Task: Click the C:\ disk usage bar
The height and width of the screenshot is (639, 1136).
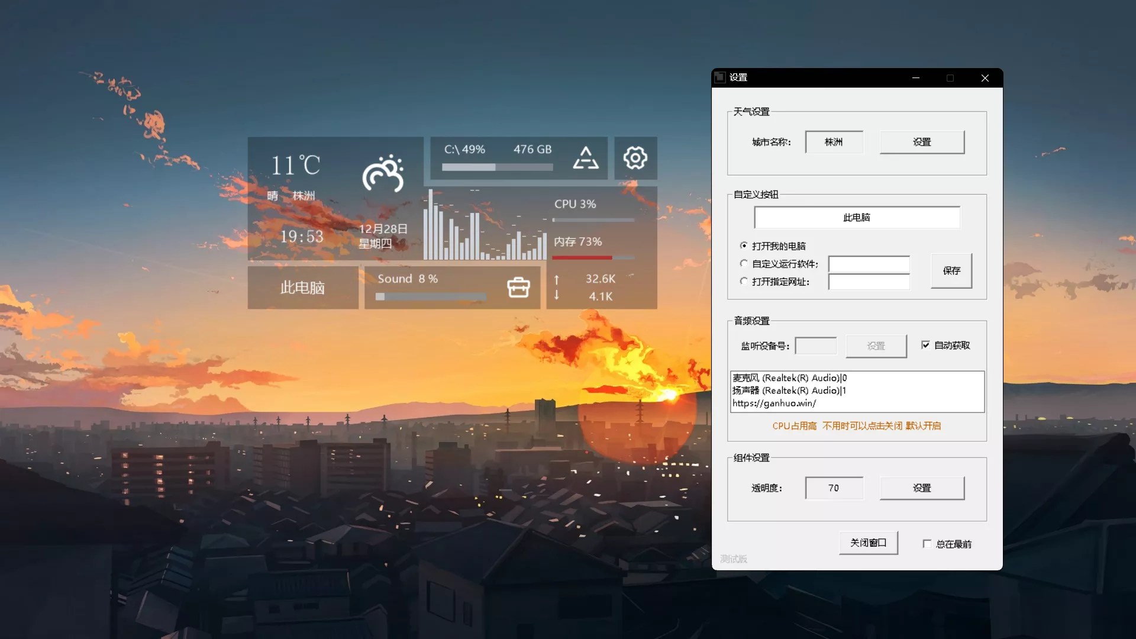Action: point(497,167)
